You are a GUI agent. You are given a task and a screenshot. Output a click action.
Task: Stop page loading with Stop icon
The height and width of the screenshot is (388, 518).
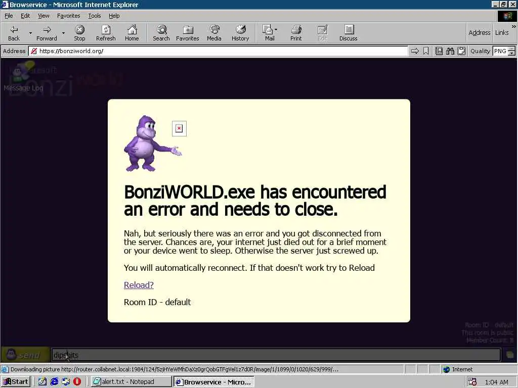[x=79, y=33]
